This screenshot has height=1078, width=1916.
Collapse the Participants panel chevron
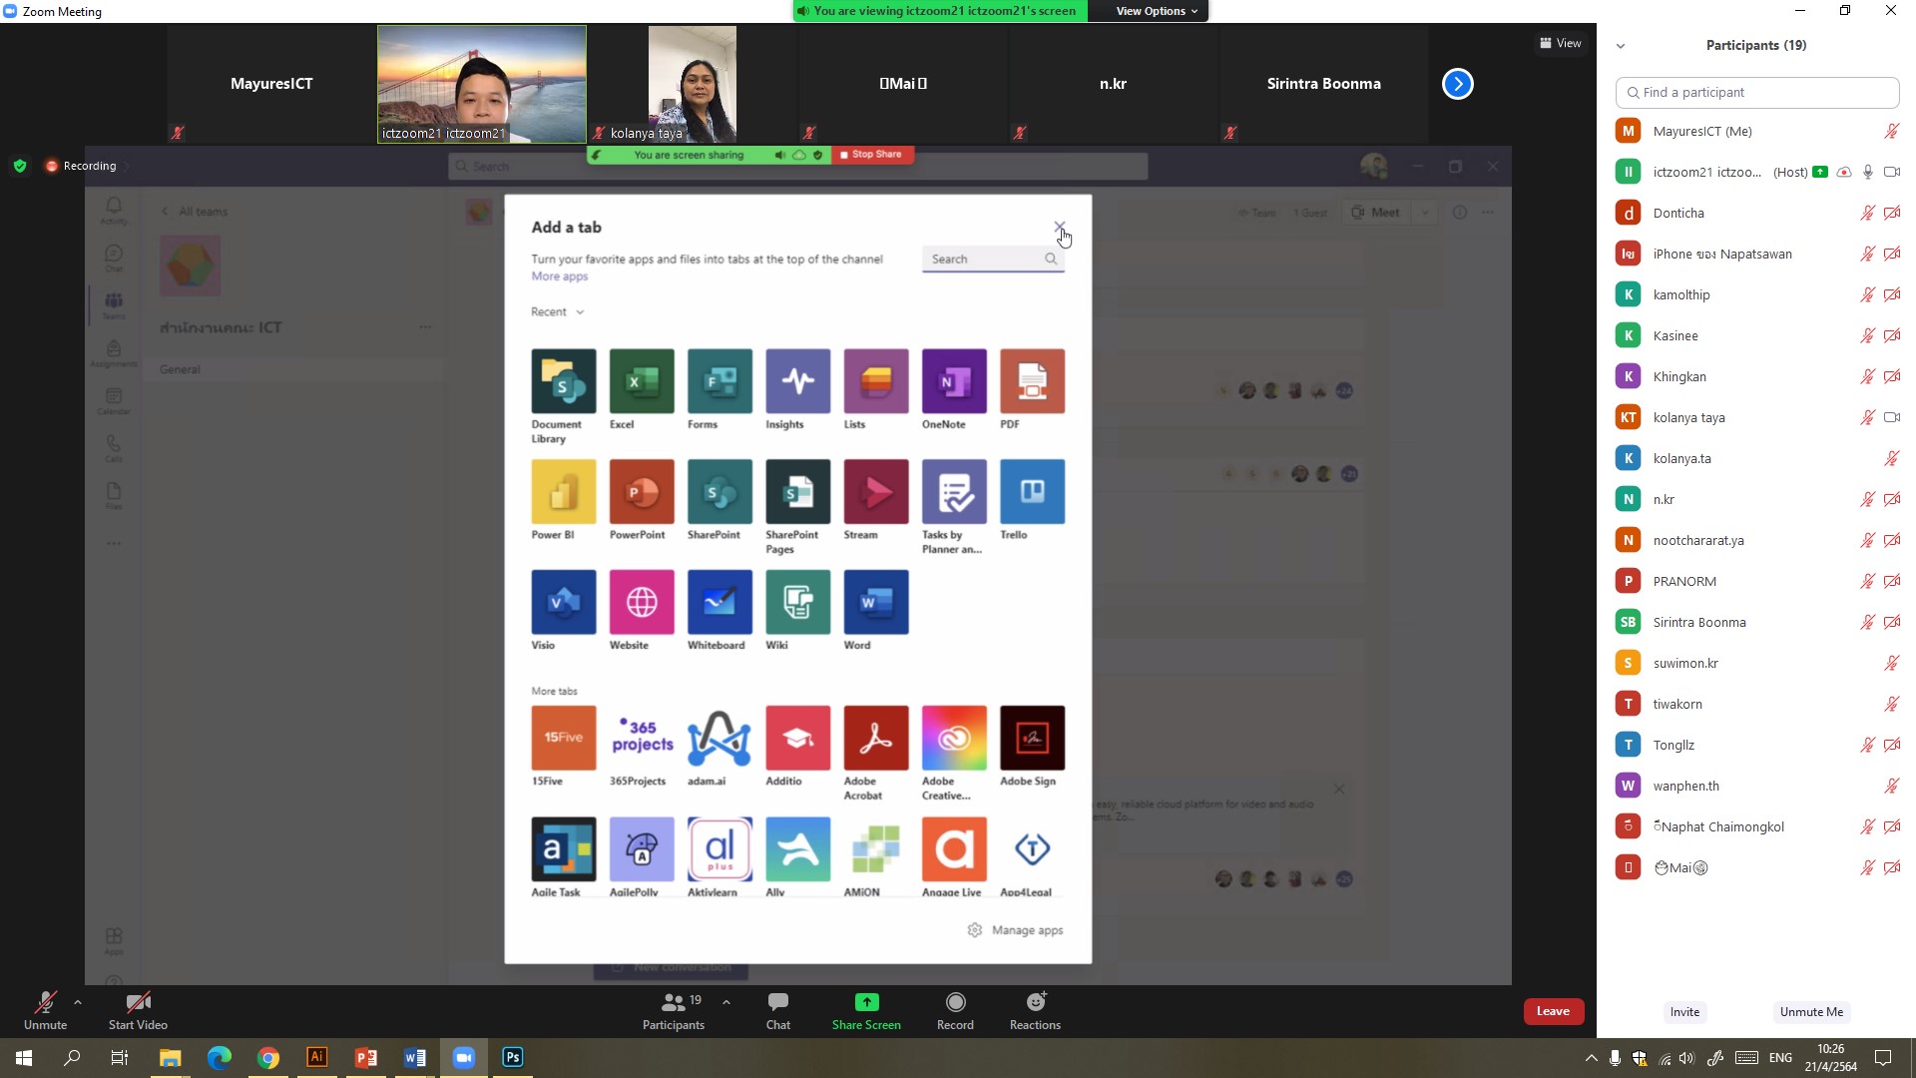[1621, 46]
